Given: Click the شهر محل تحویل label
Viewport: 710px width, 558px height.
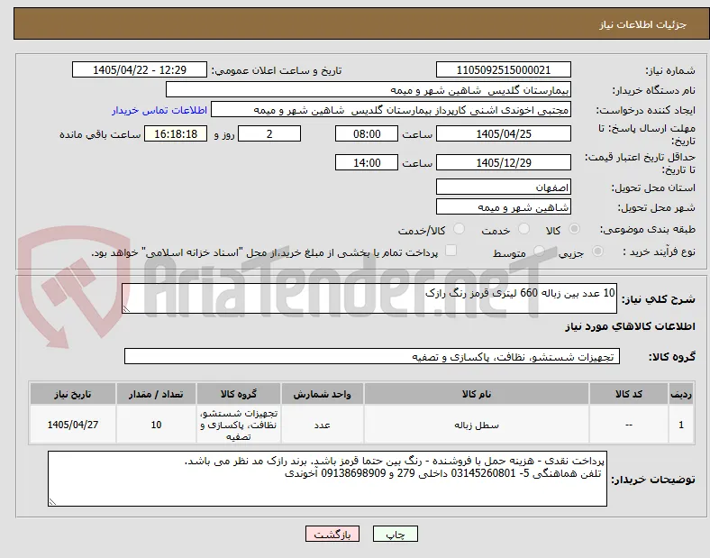Looking at the screenshot, I should (x=657, y=207).
